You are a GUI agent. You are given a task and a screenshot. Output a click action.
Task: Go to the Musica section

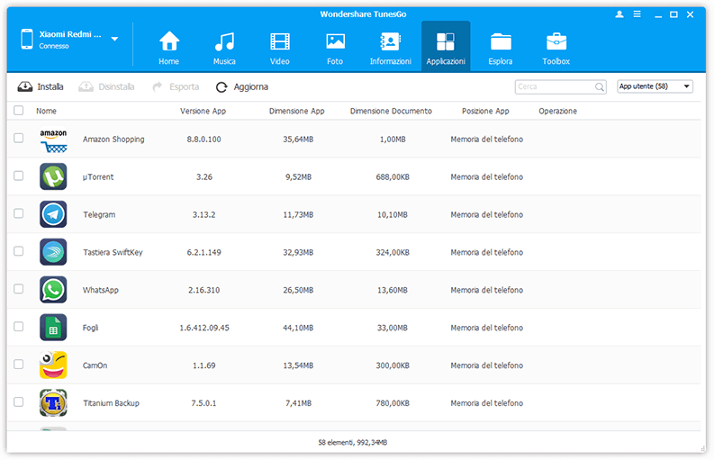[224, 48]
